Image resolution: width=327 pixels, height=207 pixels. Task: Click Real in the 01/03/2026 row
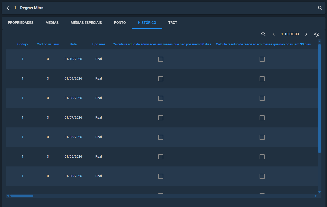(99, 176)
